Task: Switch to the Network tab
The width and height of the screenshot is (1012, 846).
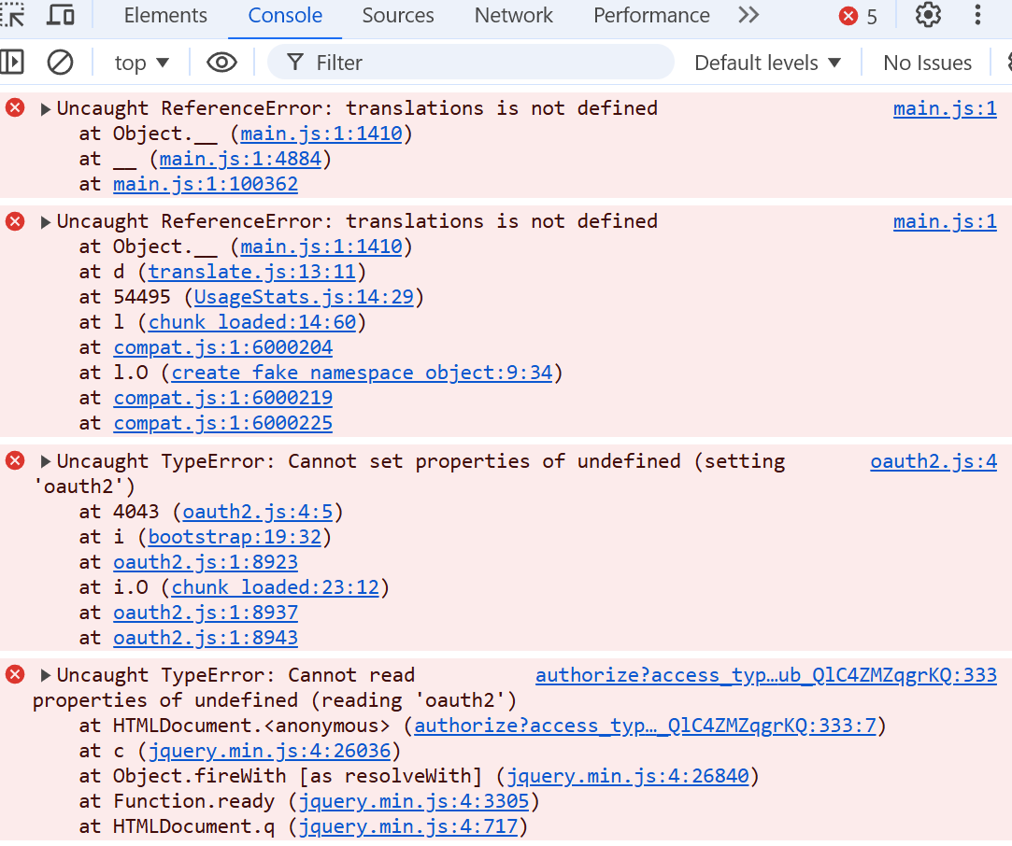Action: [513, 15]
